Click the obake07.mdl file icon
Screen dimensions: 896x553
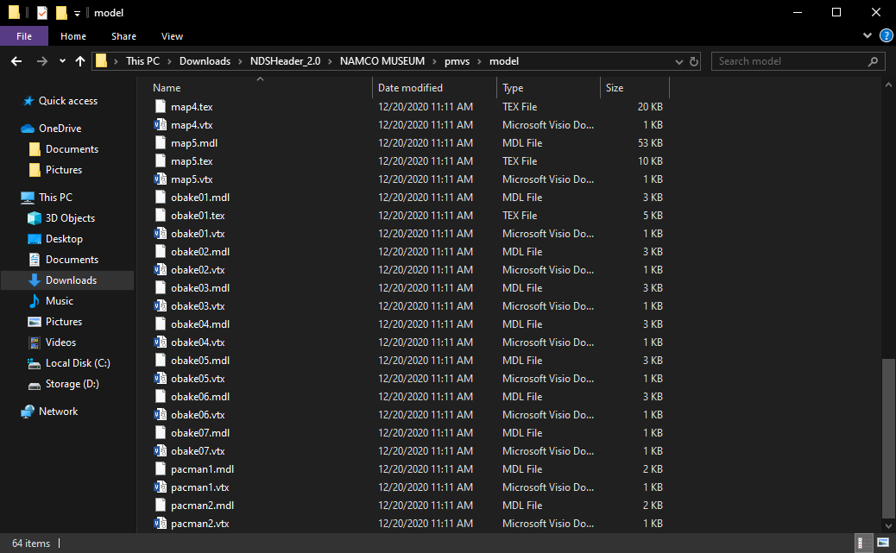coord(161,432)
